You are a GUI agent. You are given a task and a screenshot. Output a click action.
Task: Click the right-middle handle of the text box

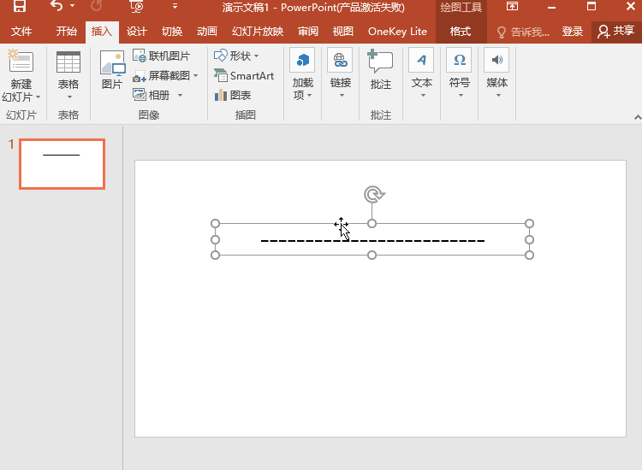pos(529,239)
